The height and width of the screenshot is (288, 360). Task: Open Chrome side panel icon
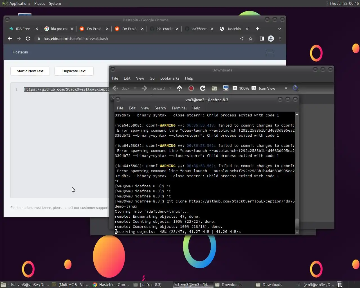(x=262, y=39)
